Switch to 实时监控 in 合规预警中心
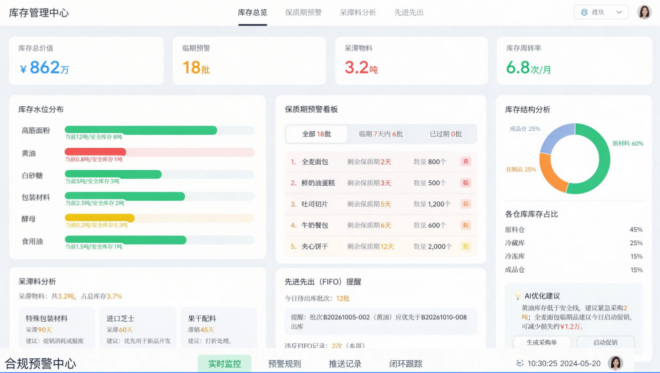The width and height of the screenshot is (660, 373). [225, 364]
